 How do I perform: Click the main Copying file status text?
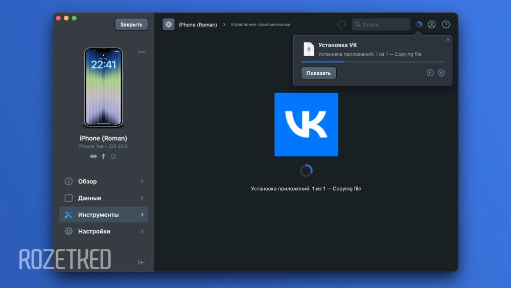(x=306, y=189)
